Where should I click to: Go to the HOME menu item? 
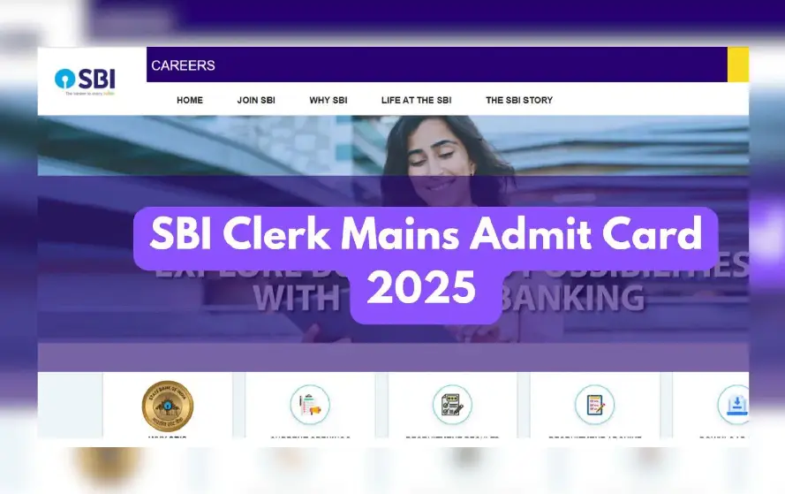coord(190,100)
